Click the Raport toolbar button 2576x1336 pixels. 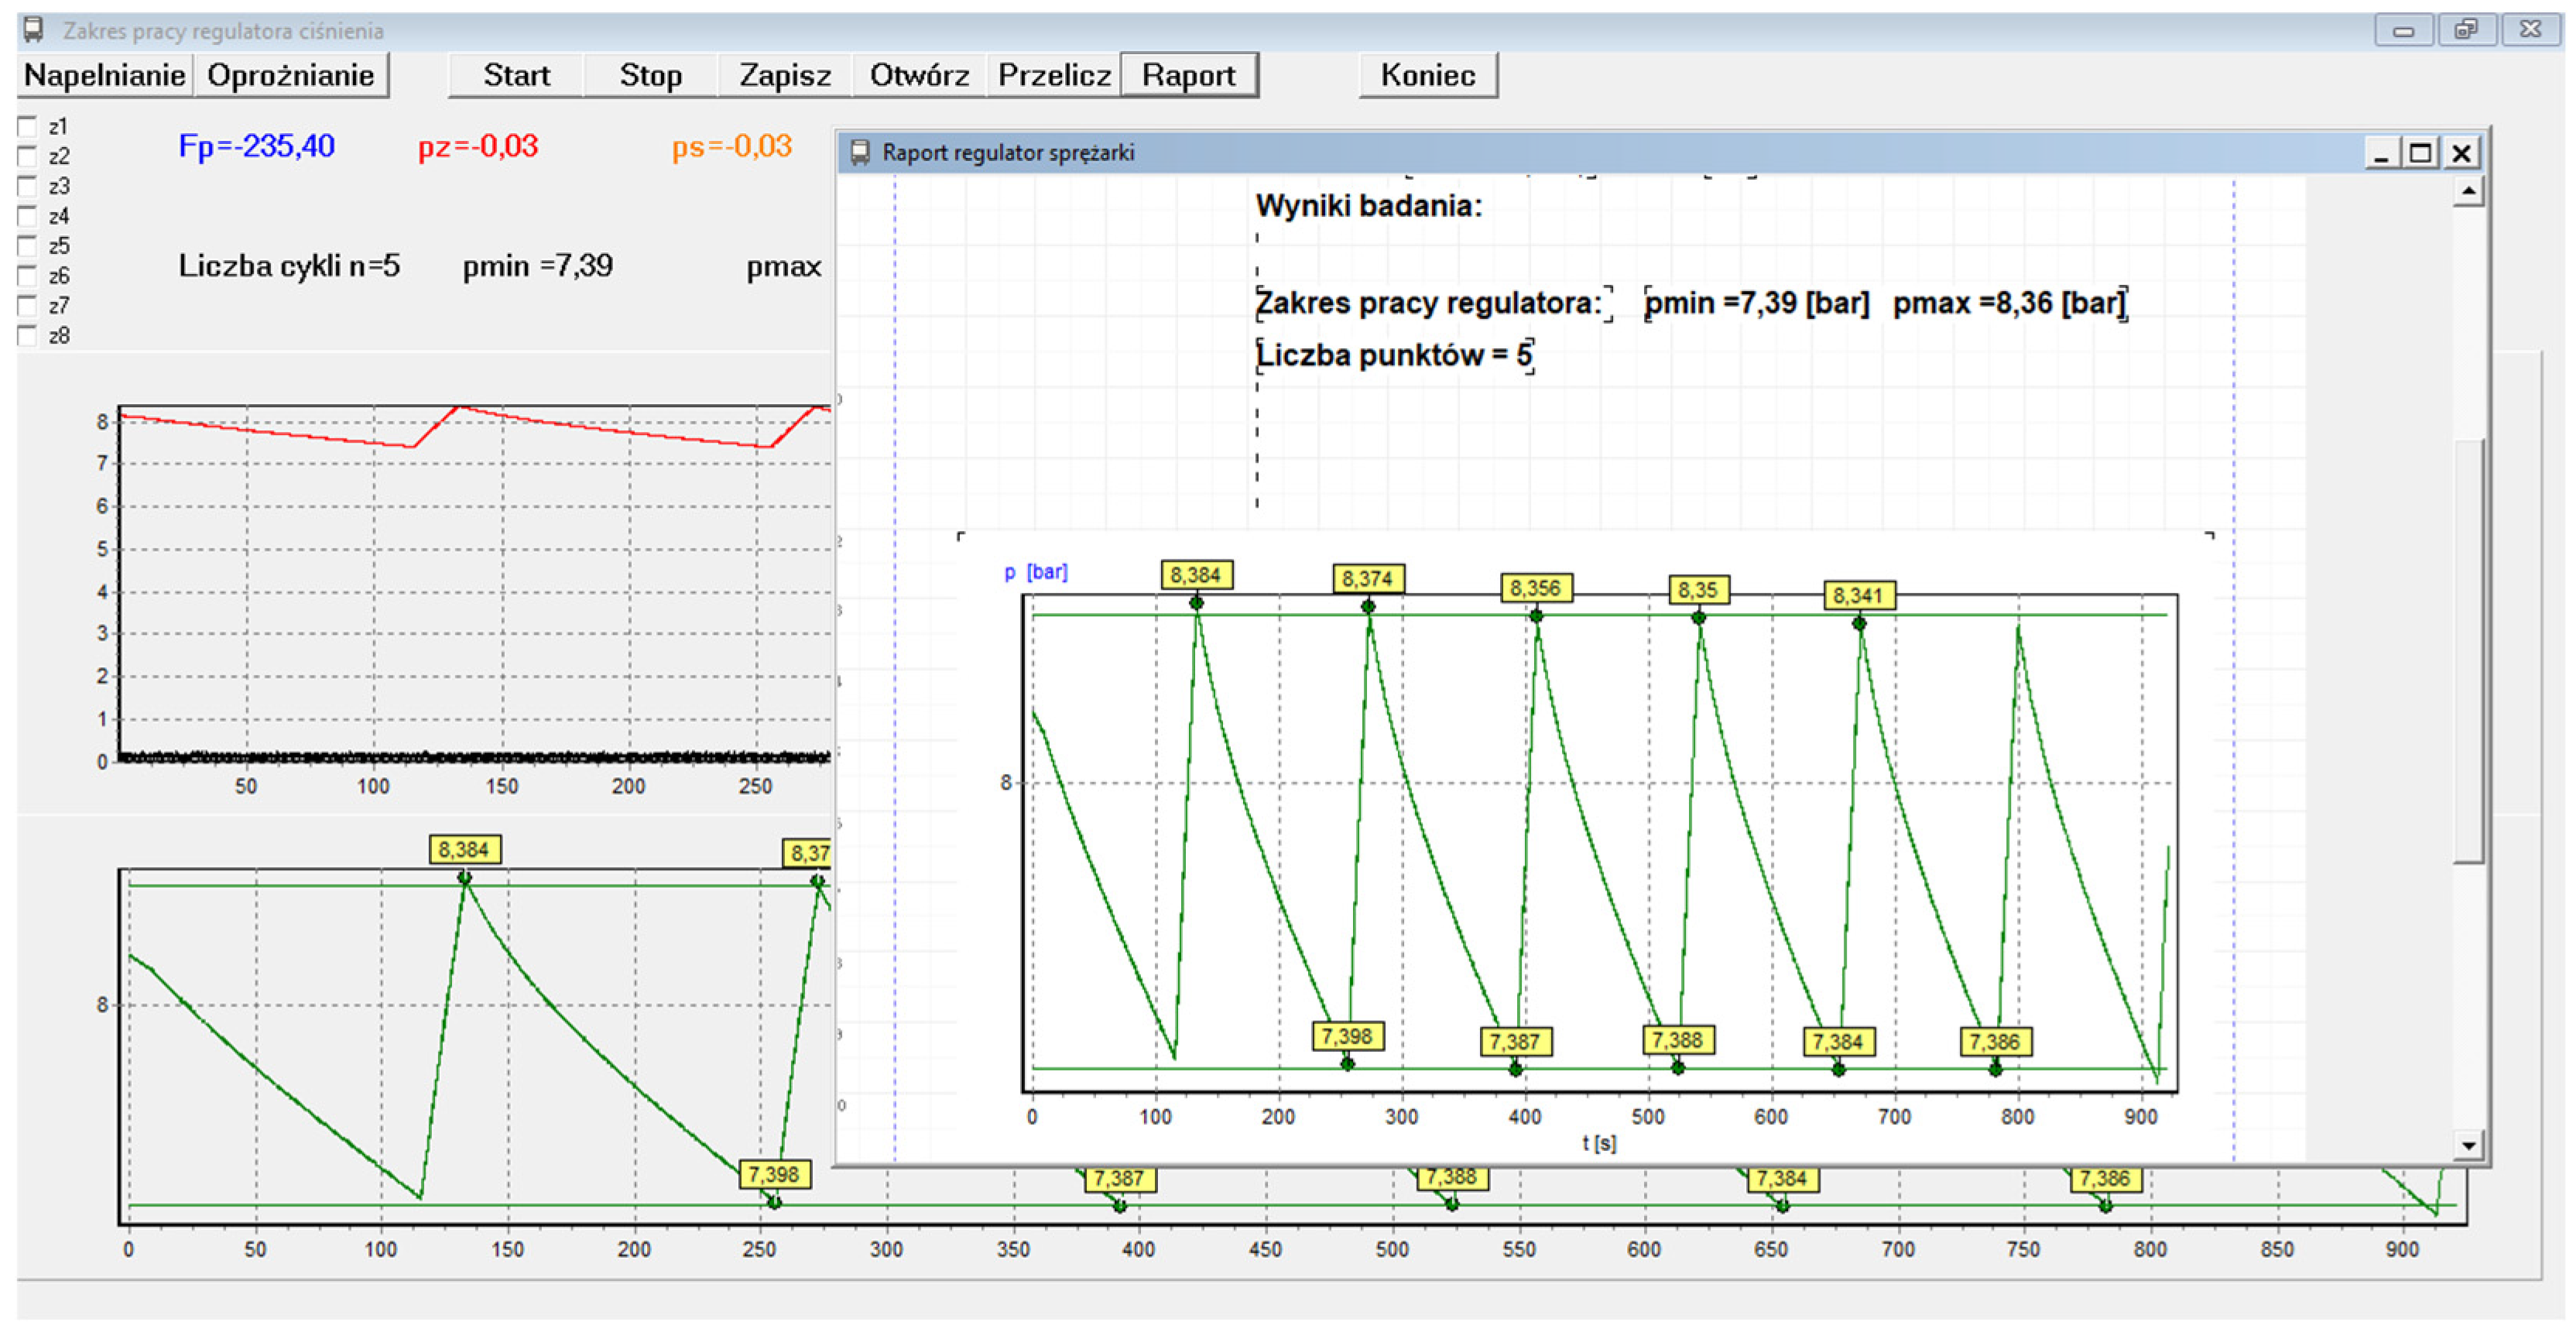1188,75
